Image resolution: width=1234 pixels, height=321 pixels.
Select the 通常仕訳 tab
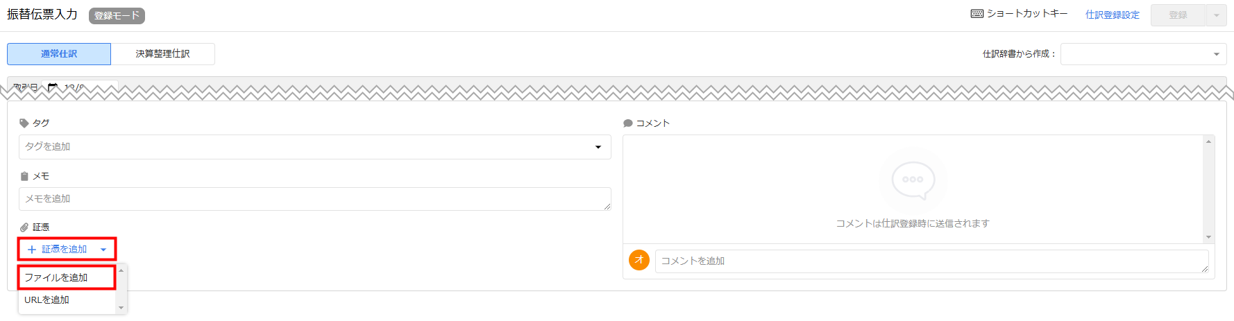pyautogui.click(x=59, y=54)
